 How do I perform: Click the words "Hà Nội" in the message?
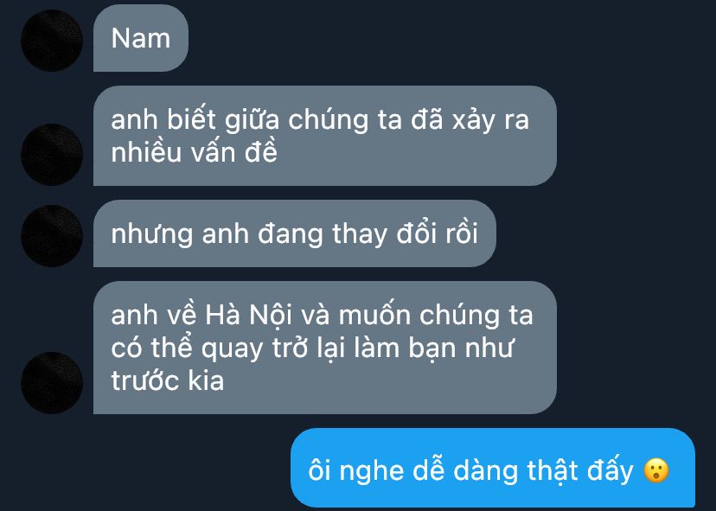248,315
